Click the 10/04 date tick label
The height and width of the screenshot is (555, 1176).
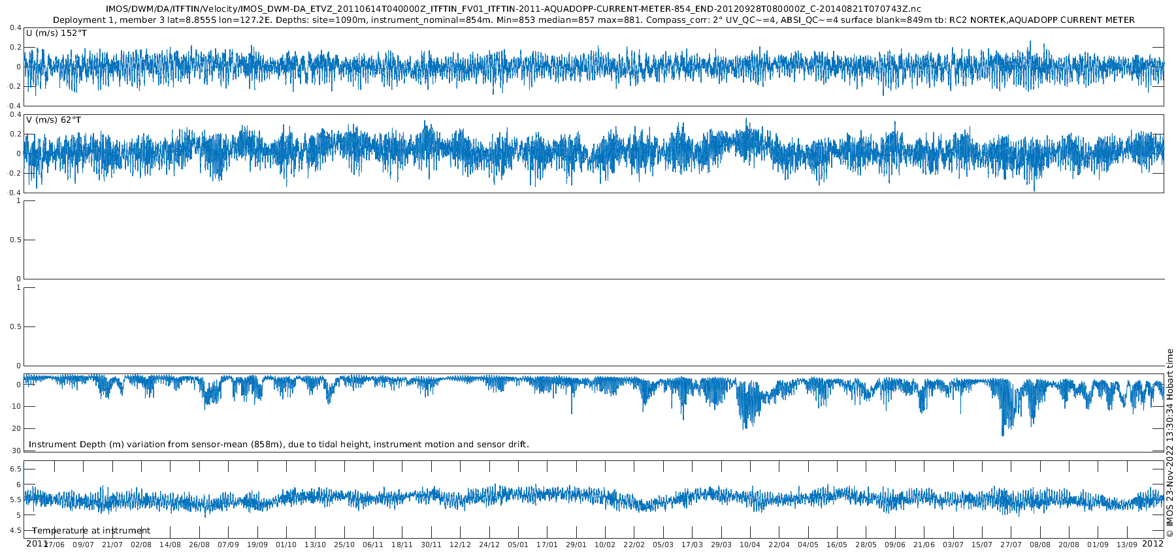coord(750,545)
